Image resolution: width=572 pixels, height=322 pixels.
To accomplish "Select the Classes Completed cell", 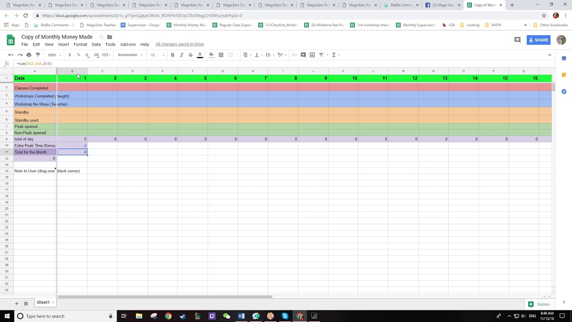I will click(x=35, y=88).
